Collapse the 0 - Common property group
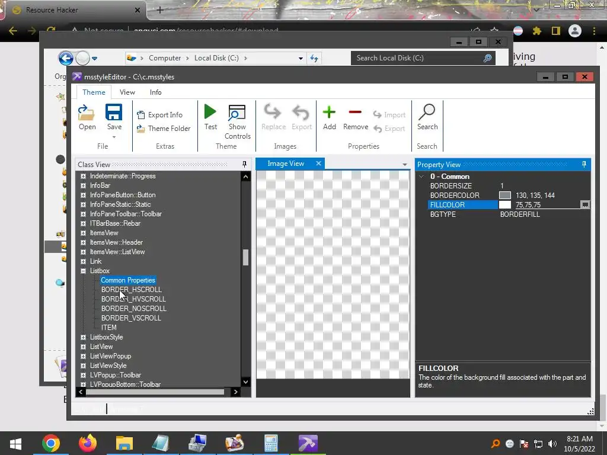The height and width of the screenshot is (455, 607). [421, 177]
